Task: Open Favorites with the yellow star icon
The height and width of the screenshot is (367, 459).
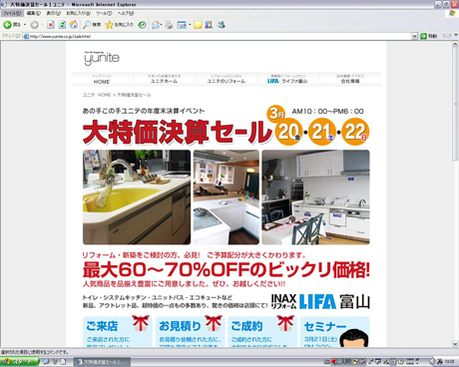Action: 119,25
